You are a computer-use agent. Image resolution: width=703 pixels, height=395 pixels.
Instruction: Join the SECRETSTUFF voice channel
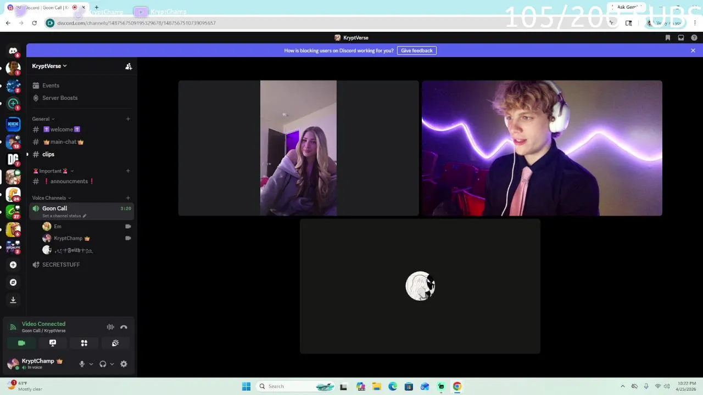pos(81,264)
